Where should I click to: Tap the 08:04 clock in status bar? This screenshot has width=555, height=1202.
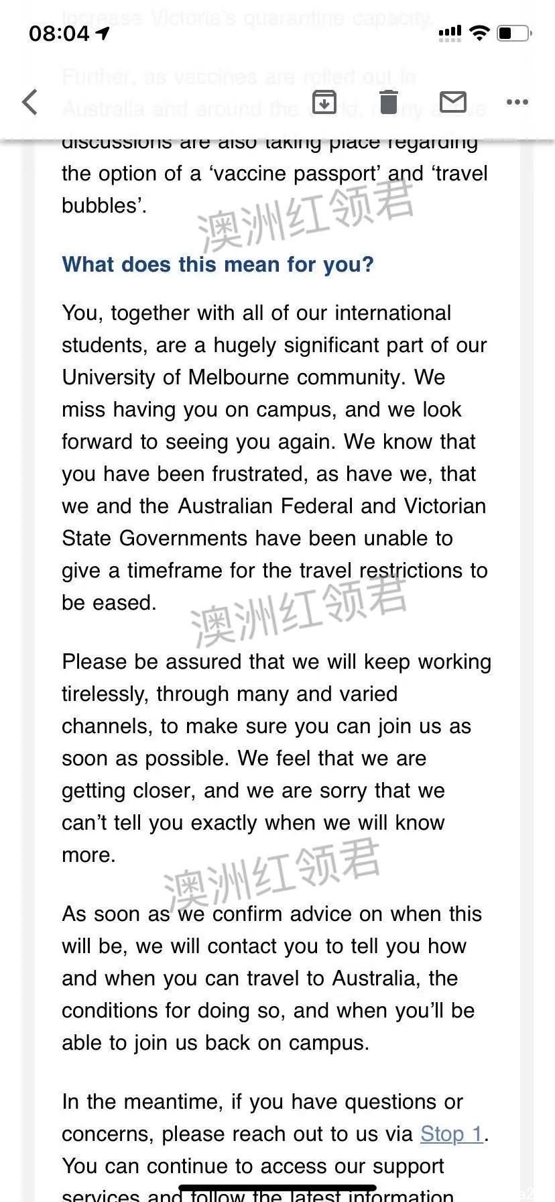(59, 34)
